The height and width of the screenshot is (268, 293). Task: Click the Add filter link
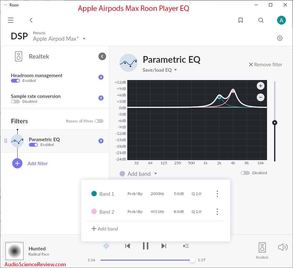tap(38, 164)
